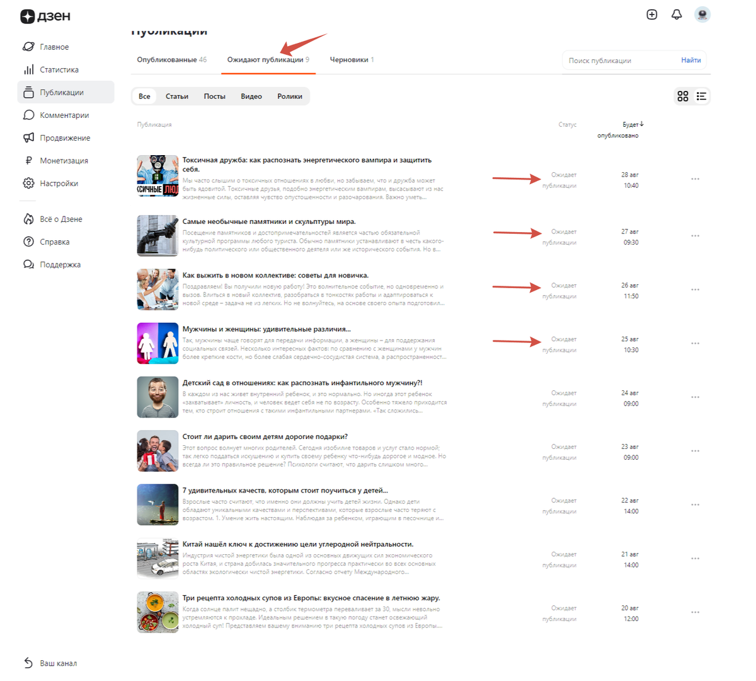Open 7 удивительных качеств article title
This screenshot has height=681, width=756.
285,490
